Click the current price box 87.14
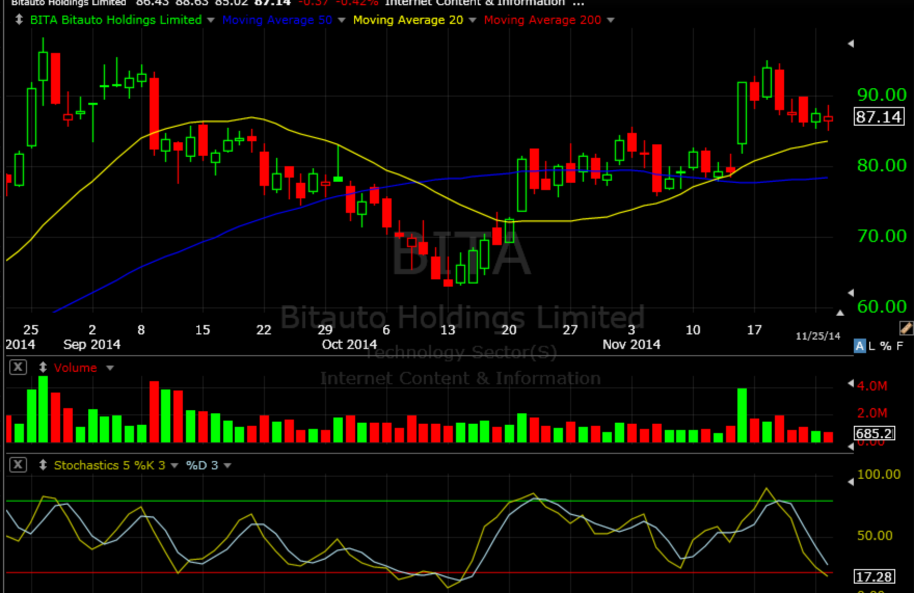 click(x=879, y=116)
